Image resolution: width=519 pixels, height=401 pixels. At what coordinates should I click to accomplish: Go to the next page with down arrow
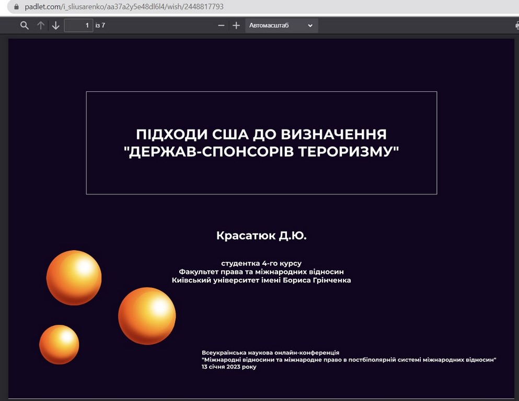pyautogui.click(x=56, y=26)
